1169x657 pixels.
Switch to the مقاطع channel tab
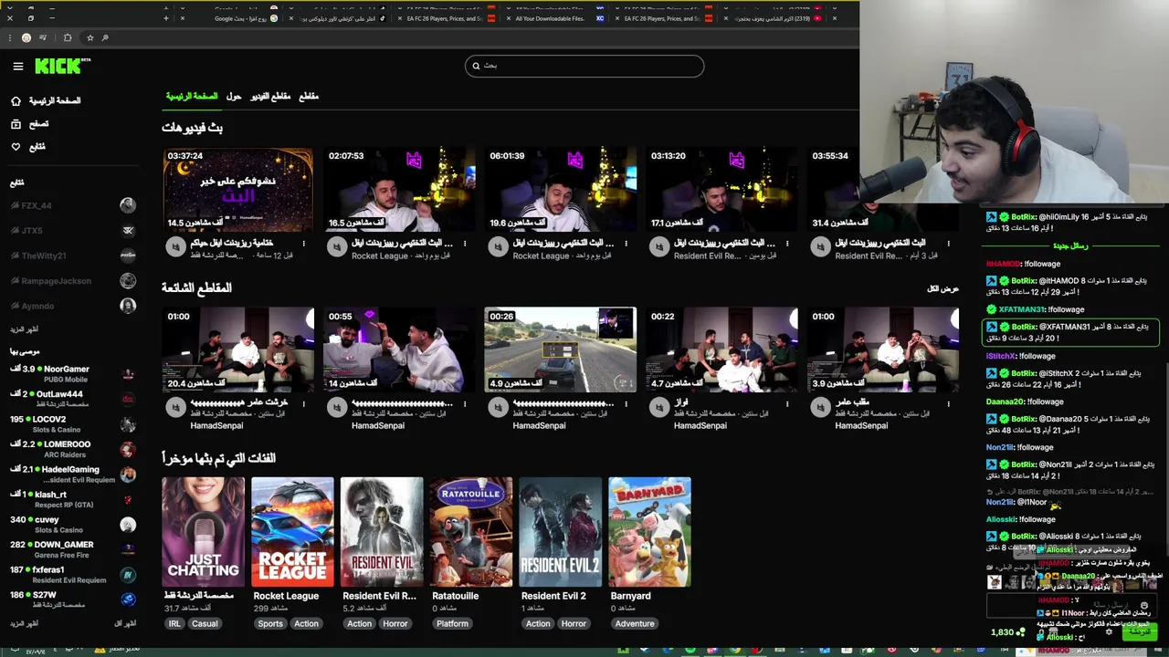click(x=309, y=96)
